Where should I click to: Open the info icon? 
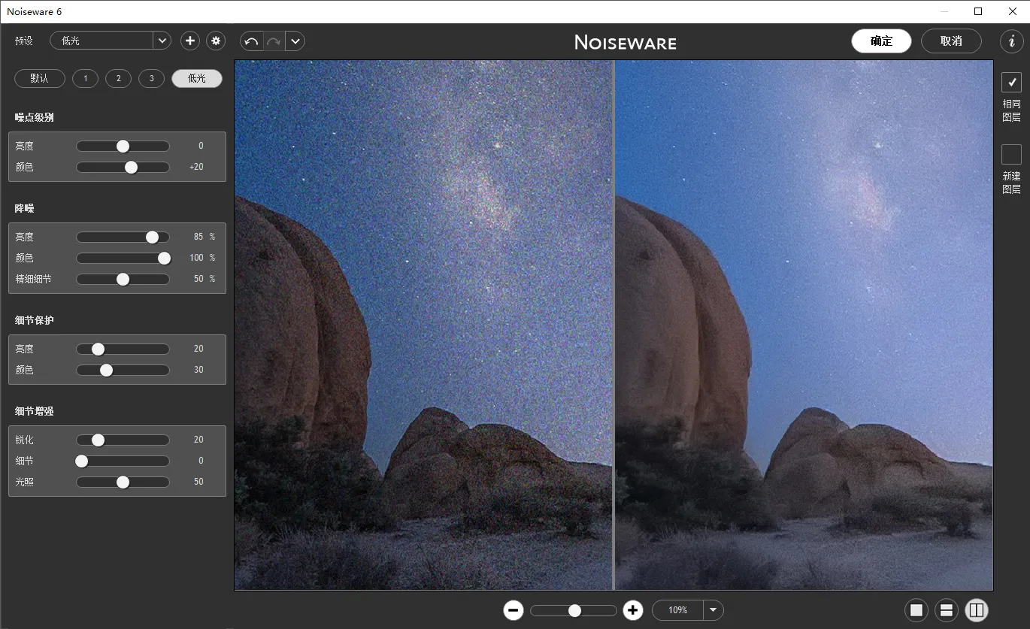[x=1011, y=41]
